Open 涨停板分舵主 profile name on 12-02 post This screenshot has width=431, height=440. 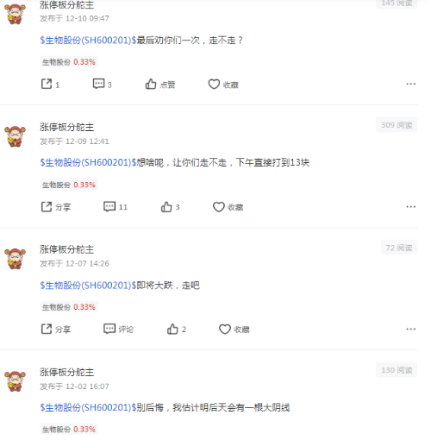[67, 372]
